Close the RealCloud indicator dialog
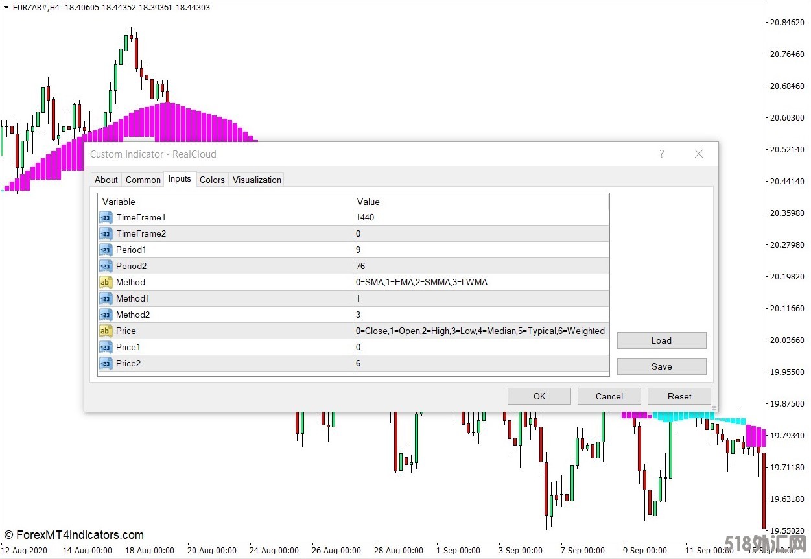The width and height of the screenshot is (811, 559). point(699,154)
